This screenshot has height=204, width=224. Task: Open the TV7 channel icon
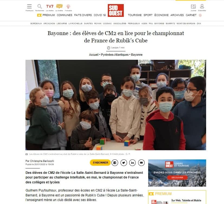50,7
